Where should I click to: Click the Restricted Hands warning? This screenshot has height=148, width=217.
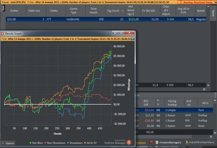click(x=198, y=2)
